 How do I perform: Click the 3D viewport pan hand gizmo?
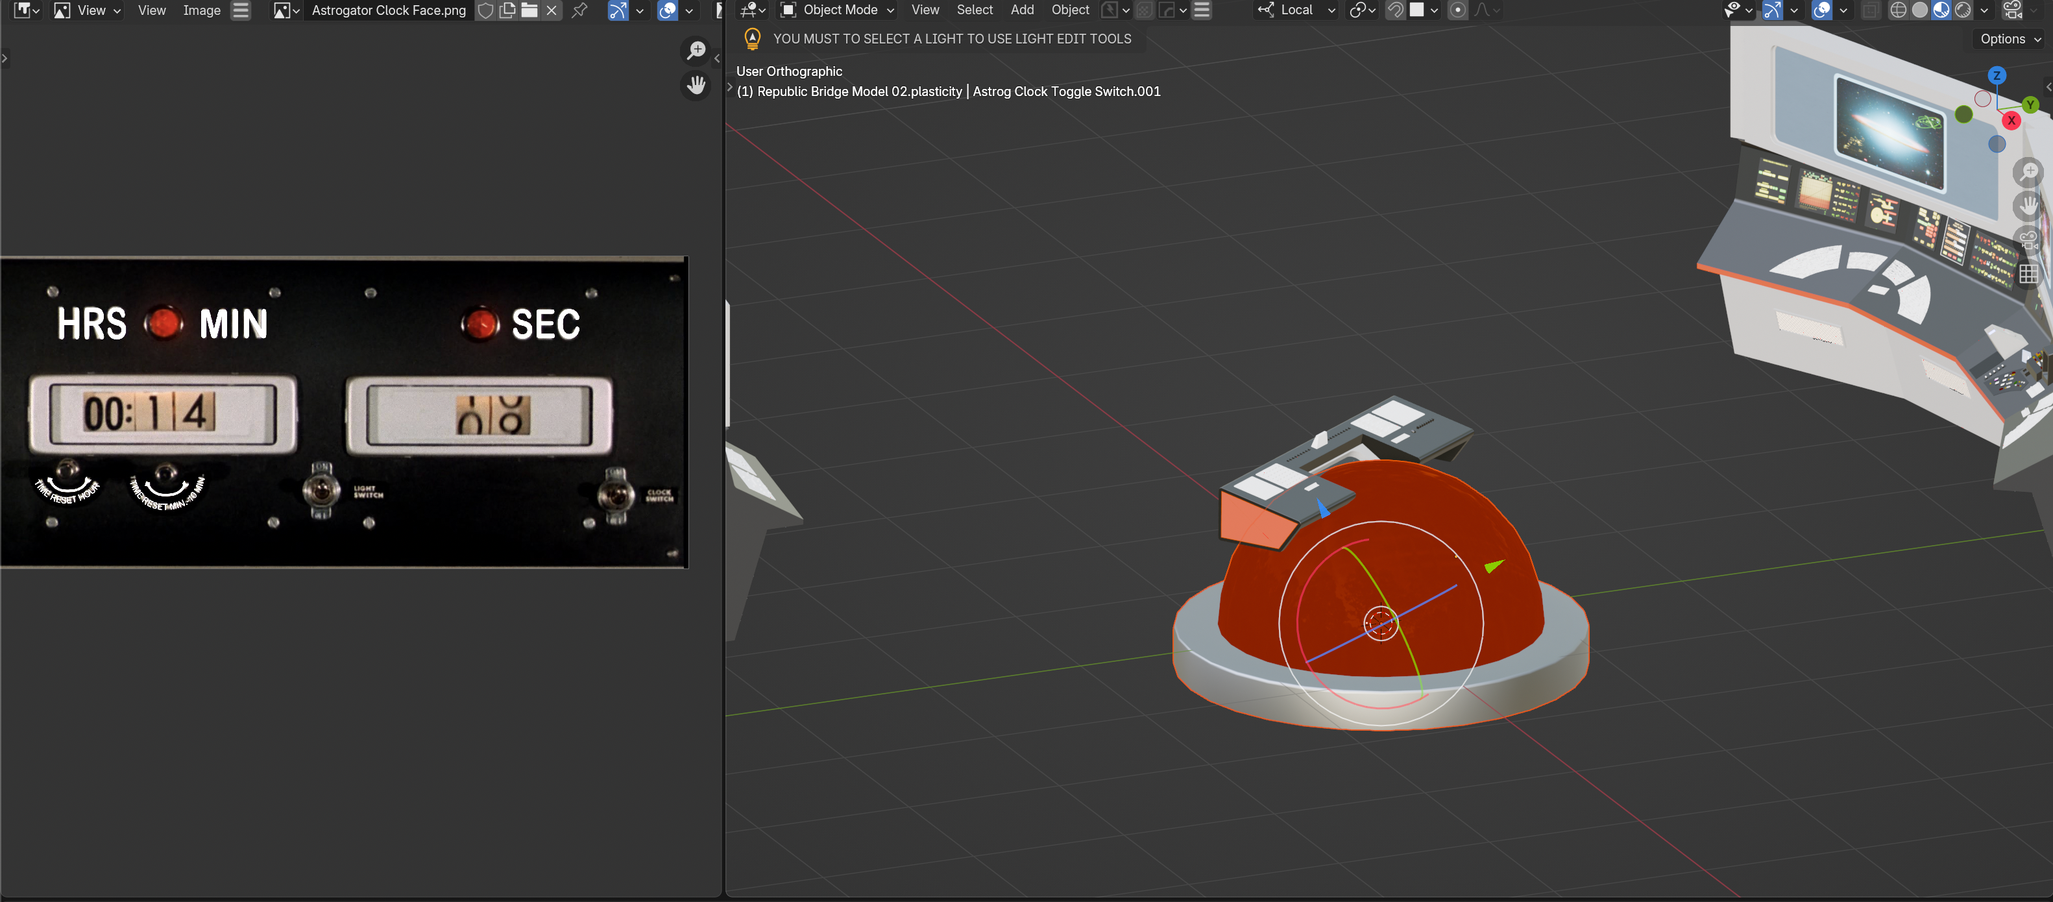point(2028,206)
